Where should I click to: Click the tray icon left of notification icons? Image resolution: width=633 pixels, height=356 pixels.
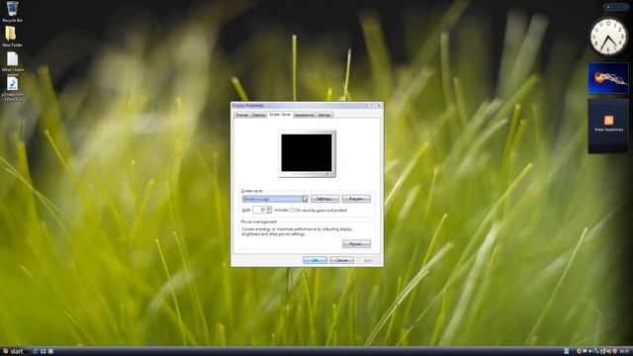pos(567,351)
